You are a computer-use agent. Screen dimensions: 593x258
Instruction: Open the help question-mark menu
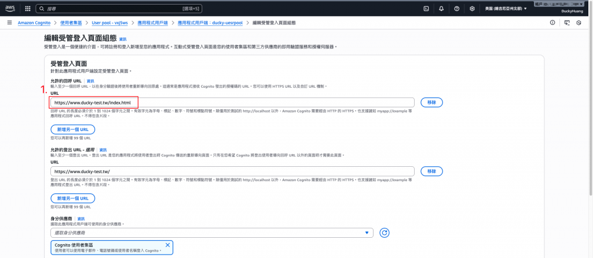pos(456,9)
